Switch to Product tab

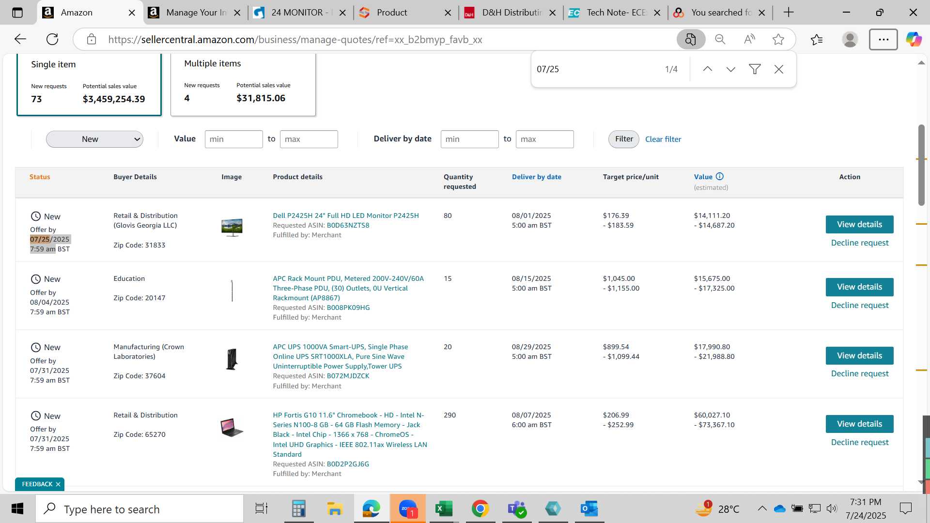click(x=405, y=13)
